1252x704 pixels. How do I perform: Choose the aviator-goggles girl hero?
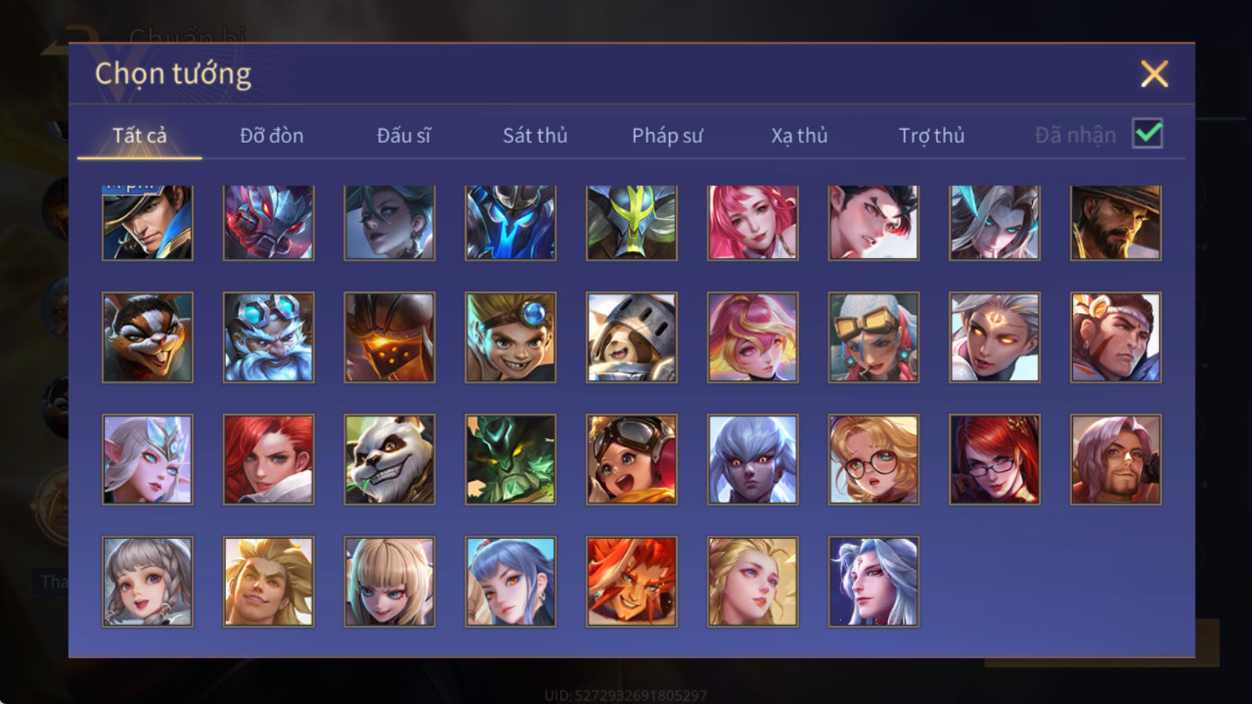[x=631, y=459]
